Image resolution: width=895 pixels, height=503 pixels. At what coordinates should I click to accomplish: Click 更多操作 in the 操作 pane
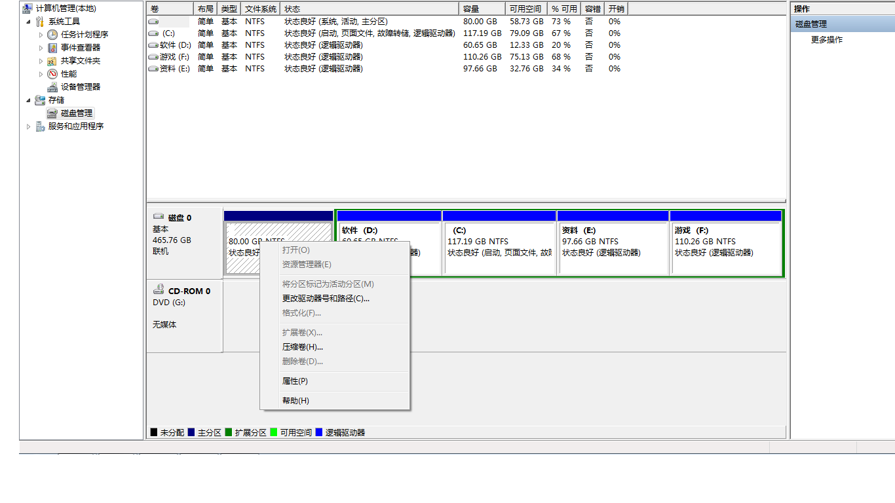click(827, 40)
